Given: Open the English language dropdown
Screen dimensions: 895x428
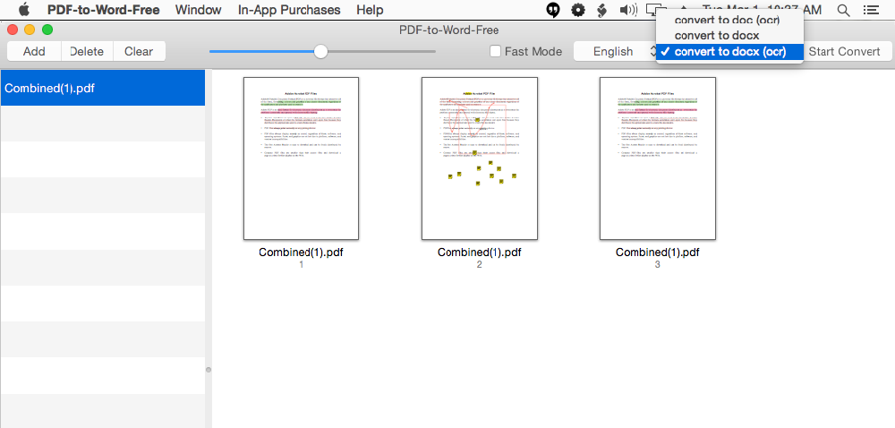Looking at the screenshot, I should 617,51.
